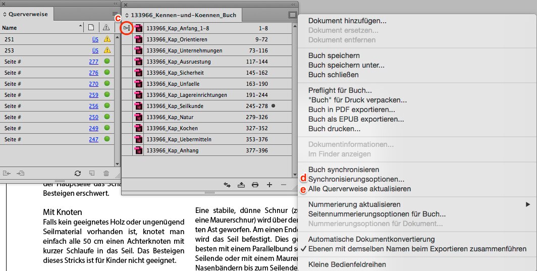
Task: Click the style source icon beside Kap_Anfang_1-8
Action: point(127,28)
